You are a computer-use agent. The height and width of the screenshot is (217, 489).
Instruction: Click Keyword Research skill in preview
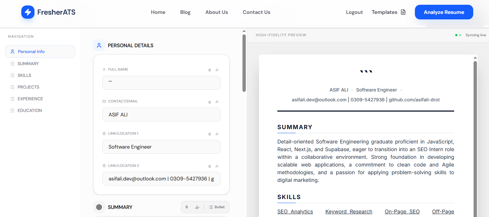click(x=349, y=212)
